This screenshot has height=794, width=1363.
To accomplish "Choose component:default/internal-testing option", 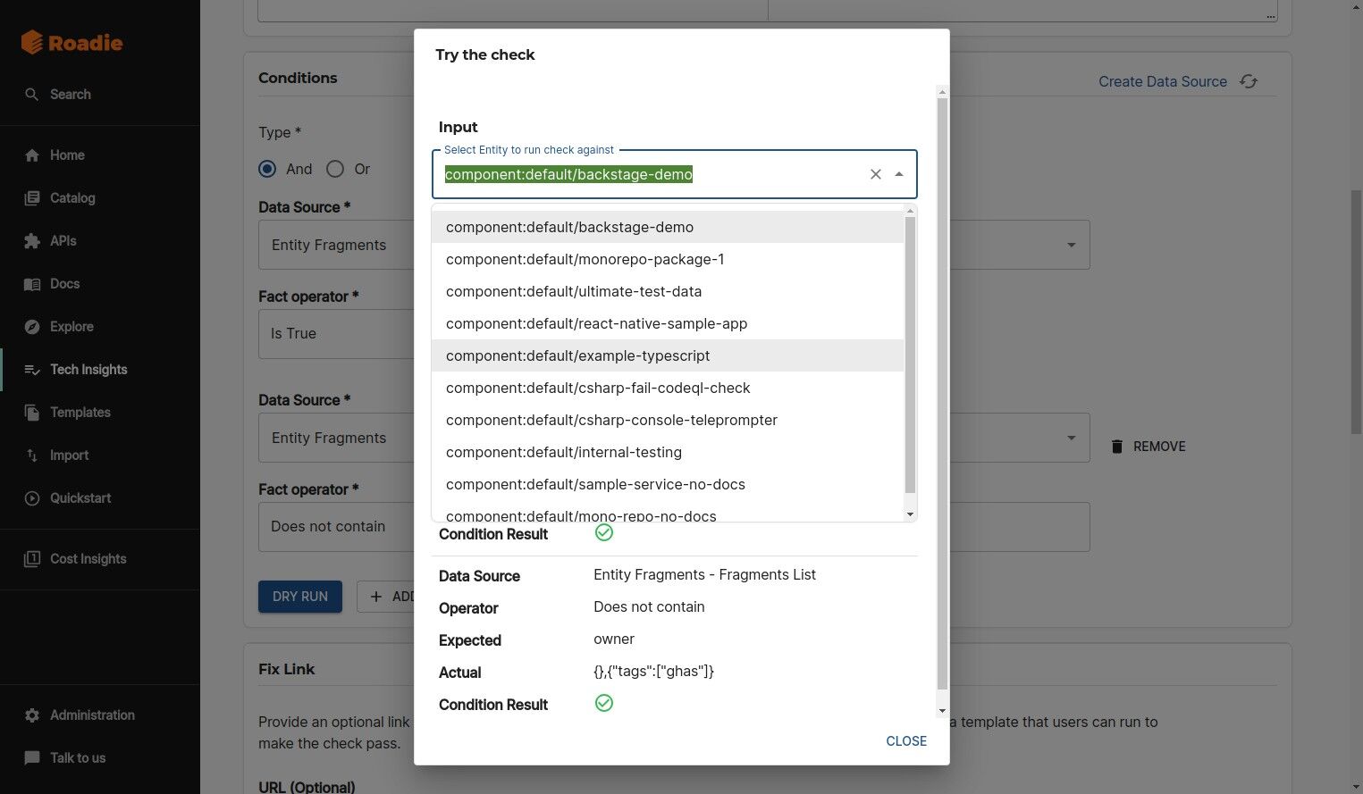I will pyautogui.click(x=563, y=452).
